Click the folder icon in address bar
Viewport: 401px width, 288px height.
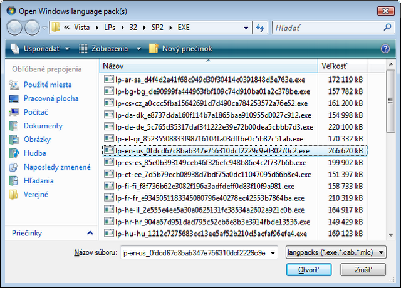coord(56,28)
